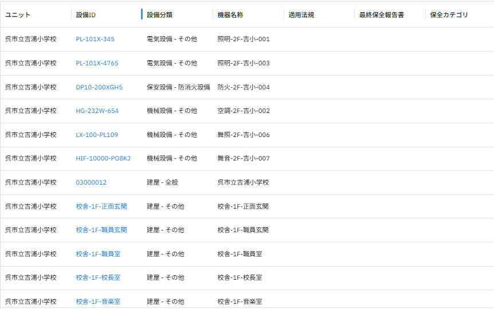
Task: Click the unit cell in the DP10-200XGH5 row
Action: coord(30,87)
